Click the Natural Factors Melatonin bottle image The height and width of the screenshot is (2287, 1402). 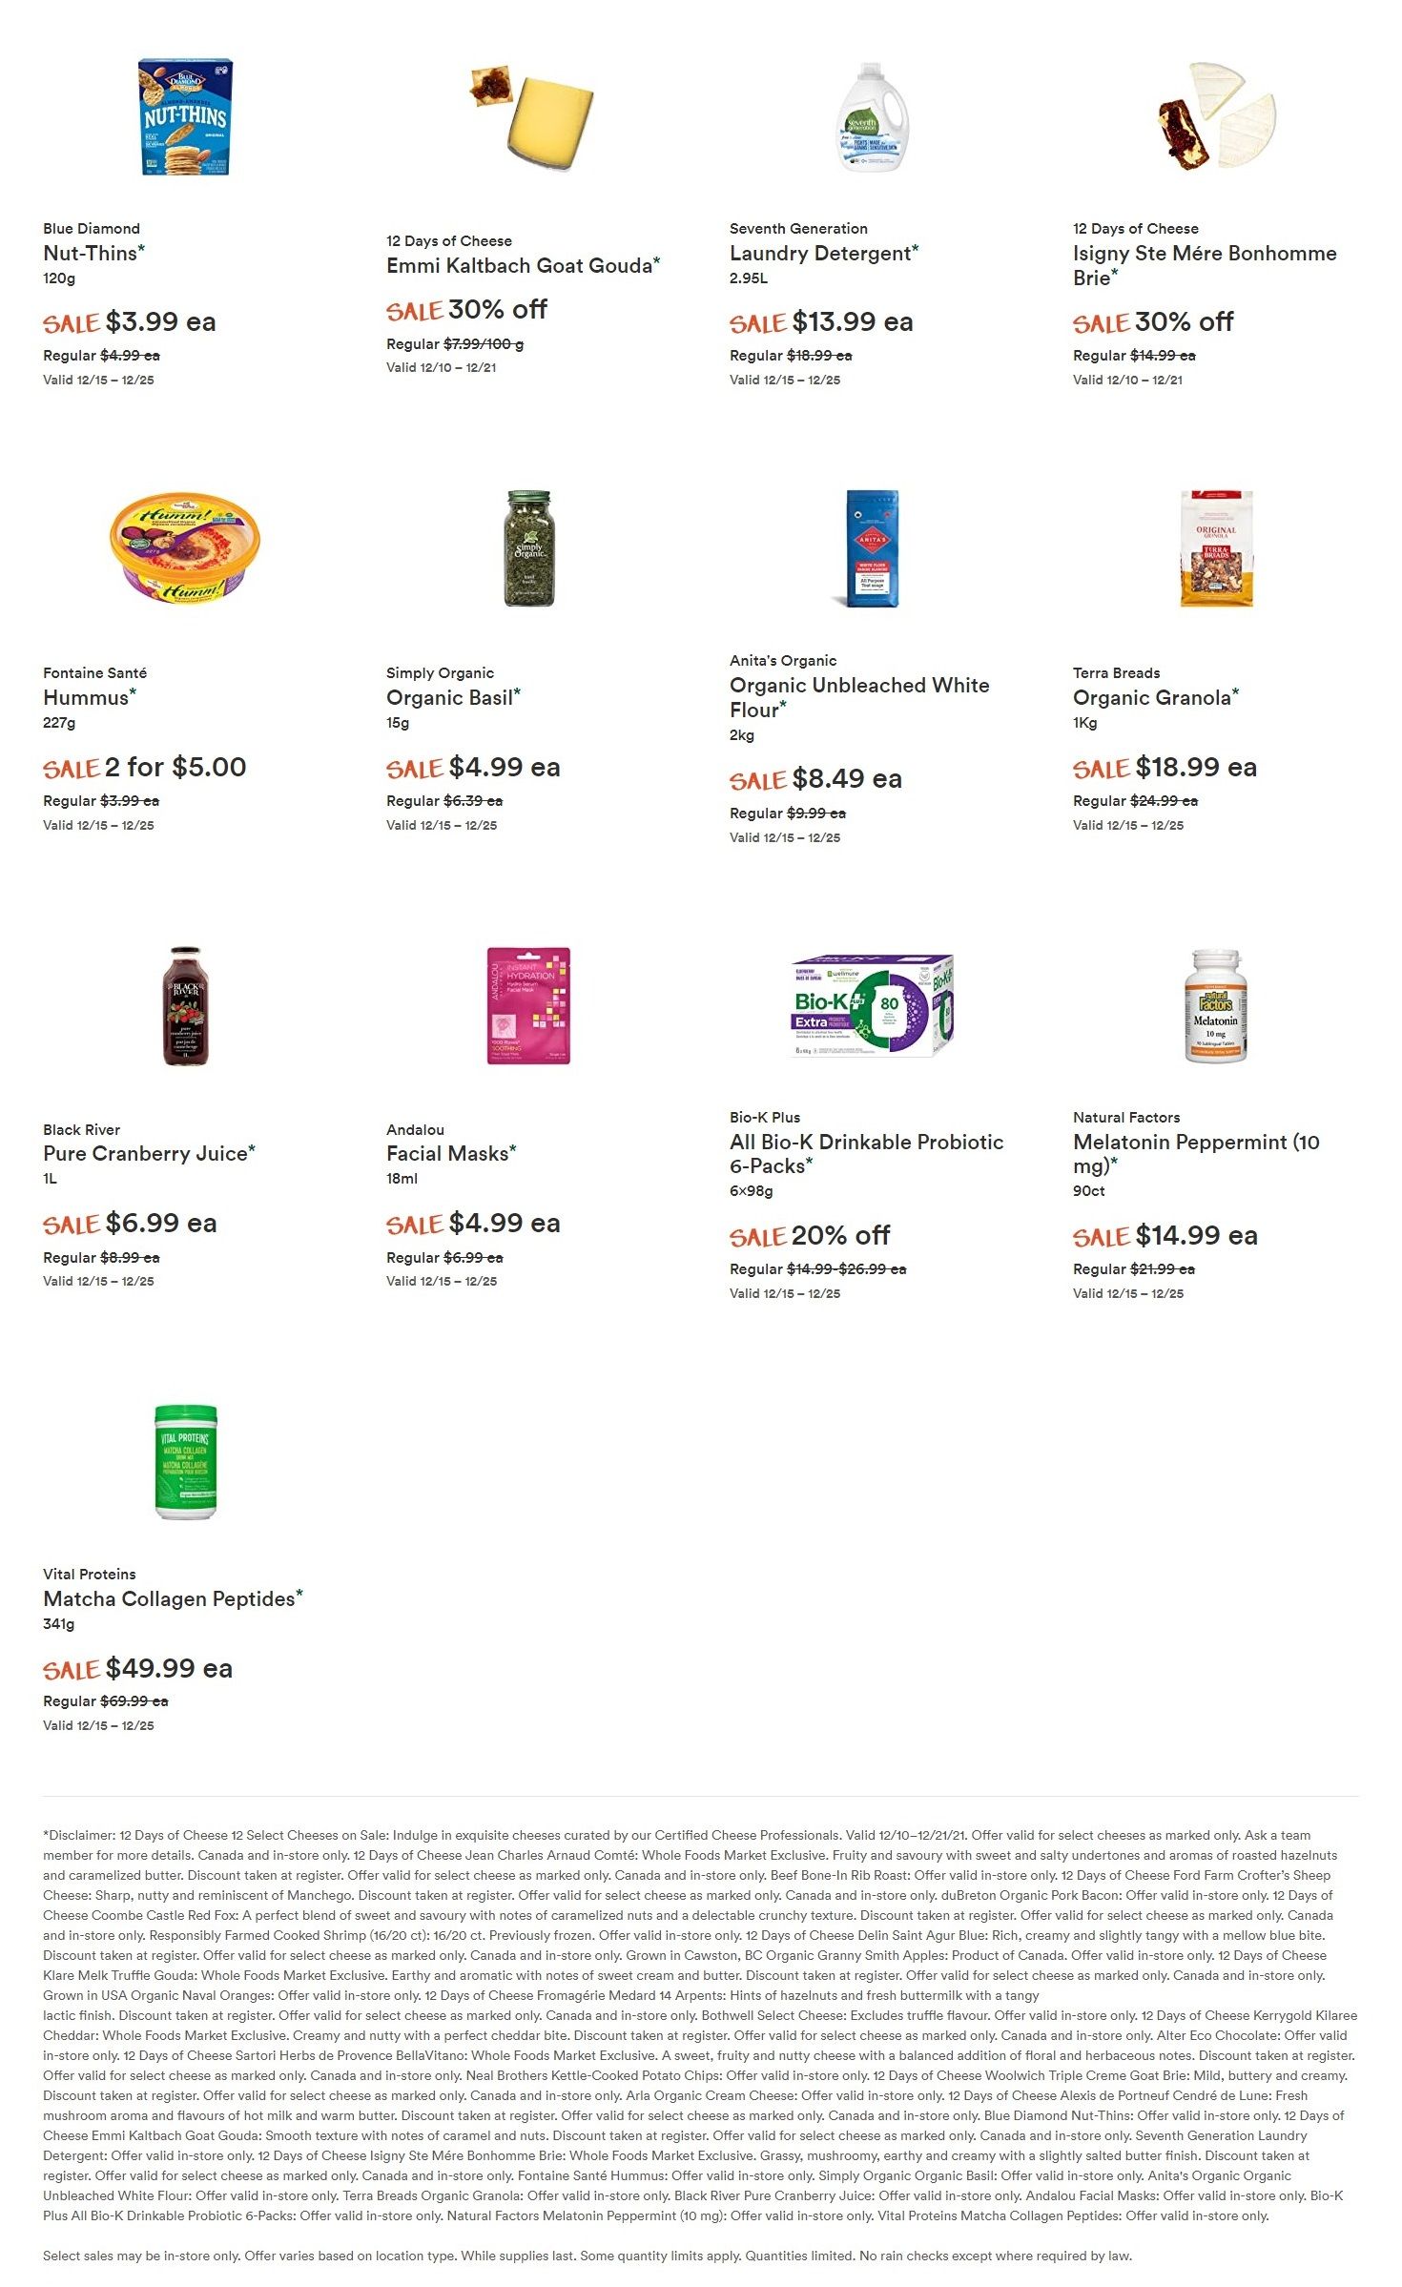coord(1216,1005)
